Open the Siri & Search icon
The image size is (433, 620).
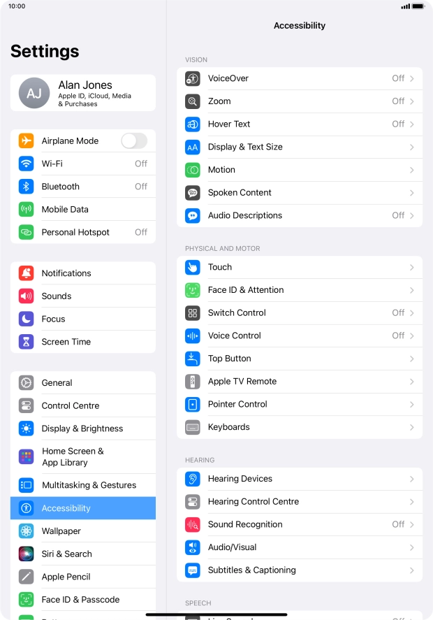click(26, 554)
